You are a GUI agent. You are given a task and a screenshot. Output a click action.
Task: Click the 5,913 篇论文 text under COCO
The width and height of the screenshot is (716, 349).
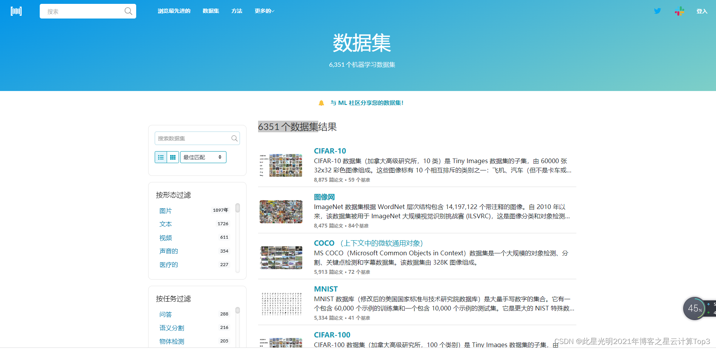[x=328, y=272]
